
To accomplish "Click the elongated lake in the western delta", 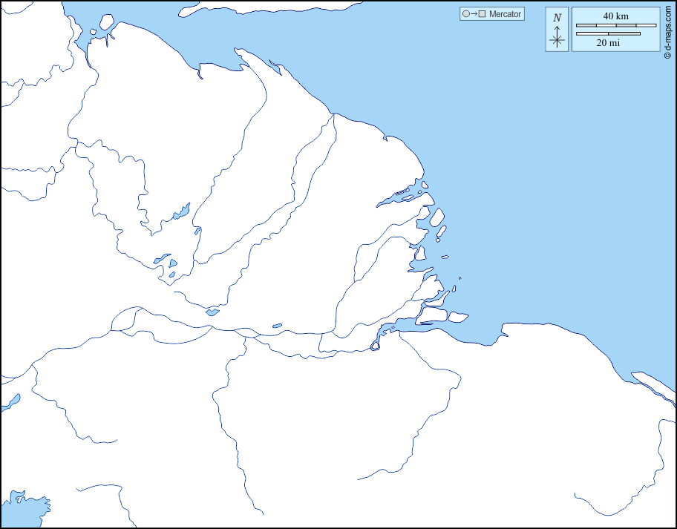I will [182, 212].
